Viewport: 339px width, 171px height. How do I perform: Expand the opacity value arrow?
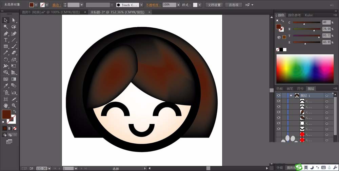pyautogui.click(x=178, y=5)
